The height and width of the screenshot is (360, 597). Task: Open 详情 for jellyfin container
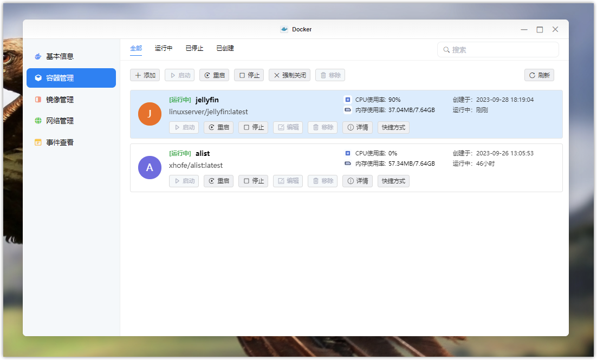[358, 127]
